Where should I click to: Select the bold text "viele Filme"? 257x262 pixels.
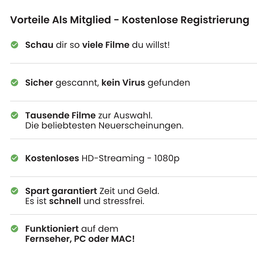pos(106,45)
